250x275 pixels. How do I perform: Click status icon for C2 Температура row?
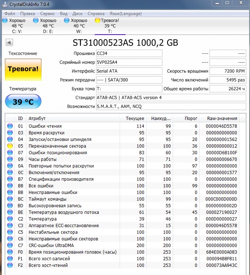coord(10,219)
